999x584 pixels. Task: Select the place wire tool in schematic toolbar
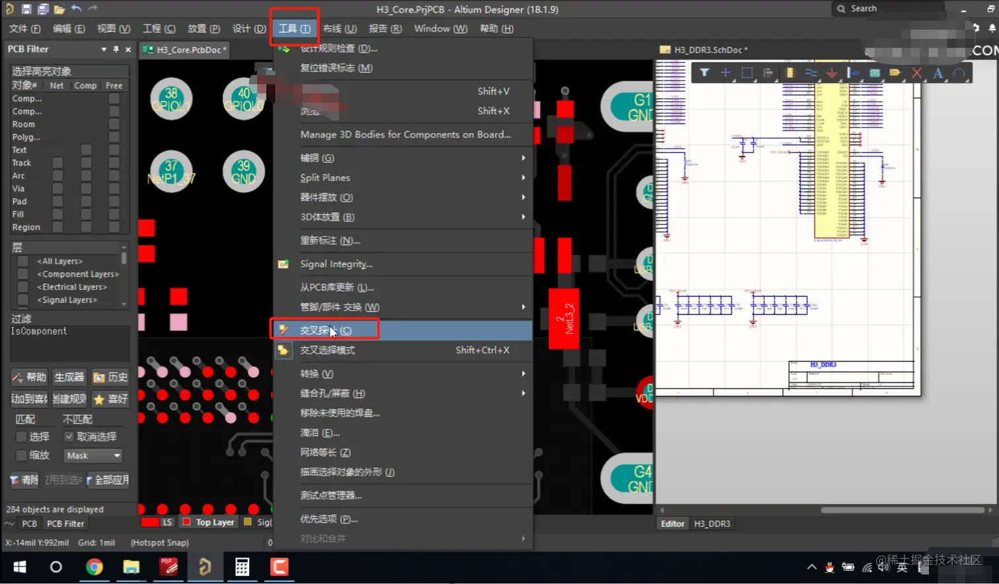pyautogui.click(x=811, y=73)
